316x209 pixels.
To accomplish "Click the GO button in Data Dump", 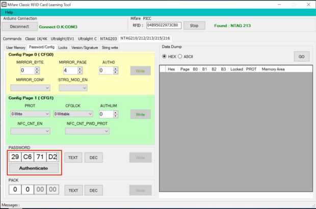I will point(302,57).
